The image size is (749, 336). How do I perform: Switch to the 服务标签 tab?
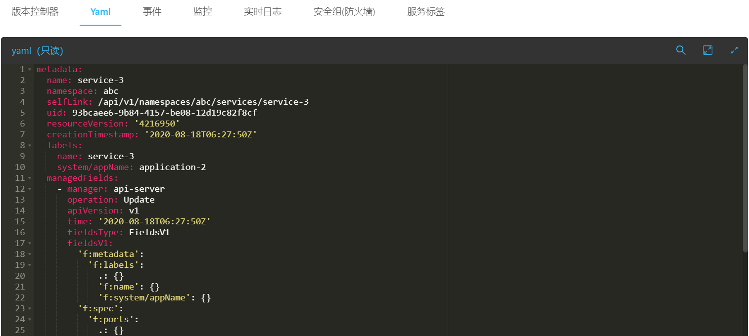[x=426, y=12]
